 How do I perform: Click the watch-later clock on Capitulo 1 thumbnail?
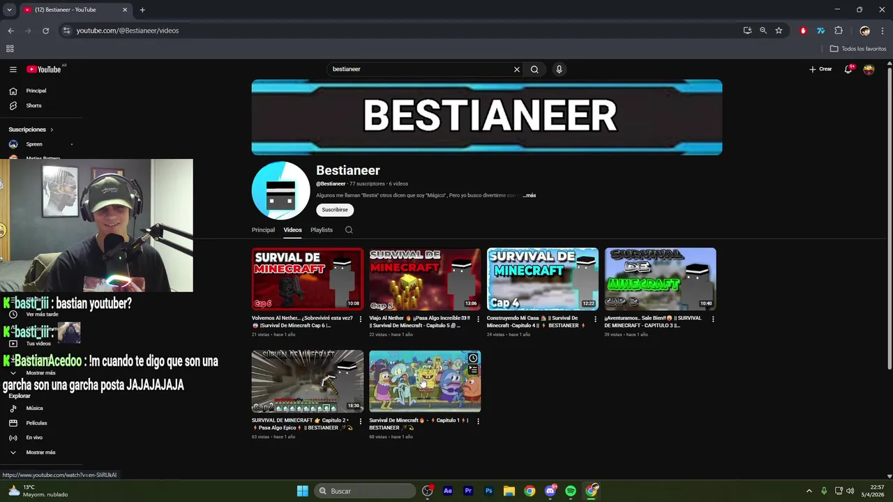pos(473,358)
